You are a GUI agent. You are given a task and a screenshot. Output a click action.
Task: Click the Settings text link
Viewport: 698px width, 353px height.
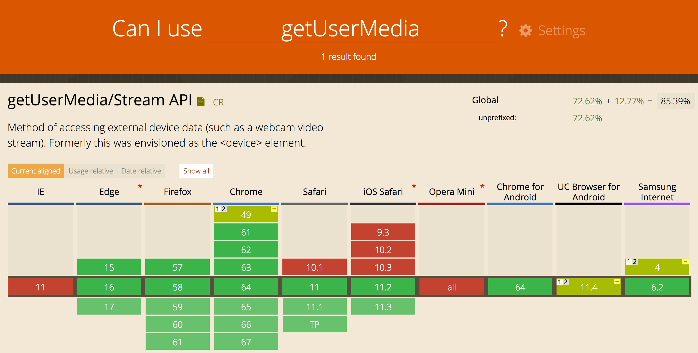(561, 30)
